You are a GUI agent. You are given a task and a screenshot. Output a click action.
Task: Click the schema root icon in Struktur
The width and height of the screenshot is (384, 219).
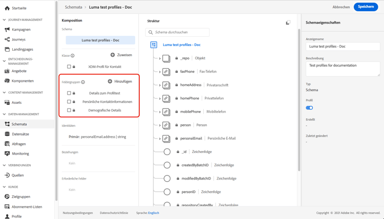[154, 45]
